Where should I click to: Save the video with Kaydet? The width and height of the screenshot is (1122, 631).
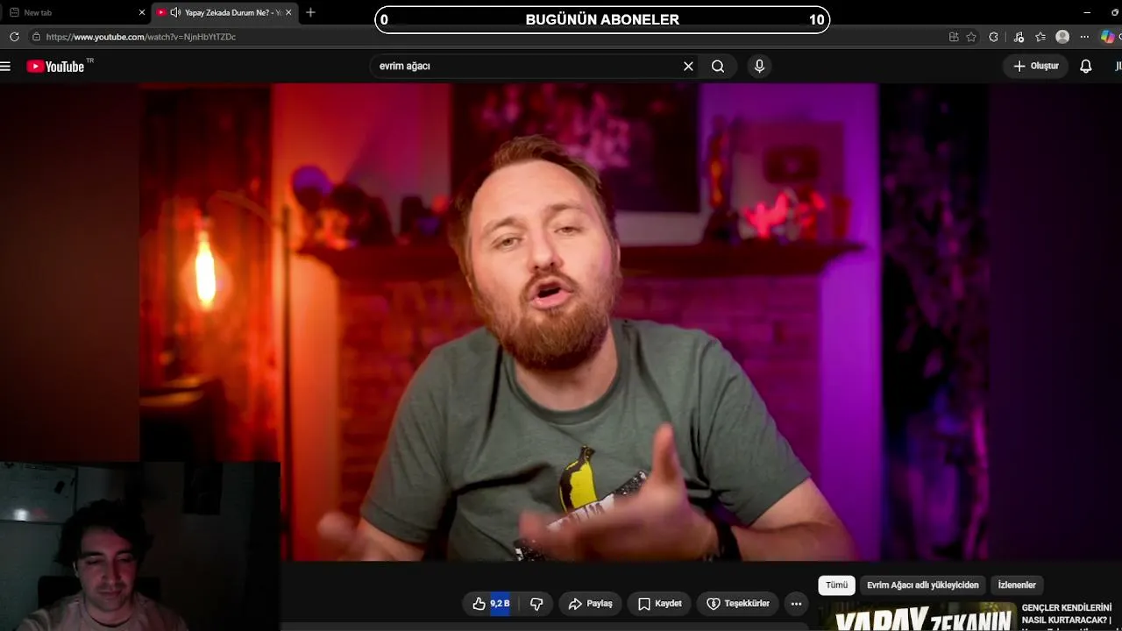(x=659, y=604)
